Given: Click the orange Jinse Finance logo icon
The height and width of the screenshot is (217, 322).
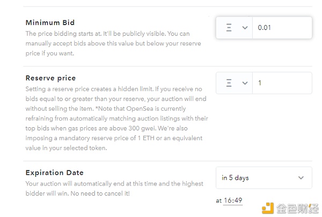Looking at the screenshot, I should point(268,208).
